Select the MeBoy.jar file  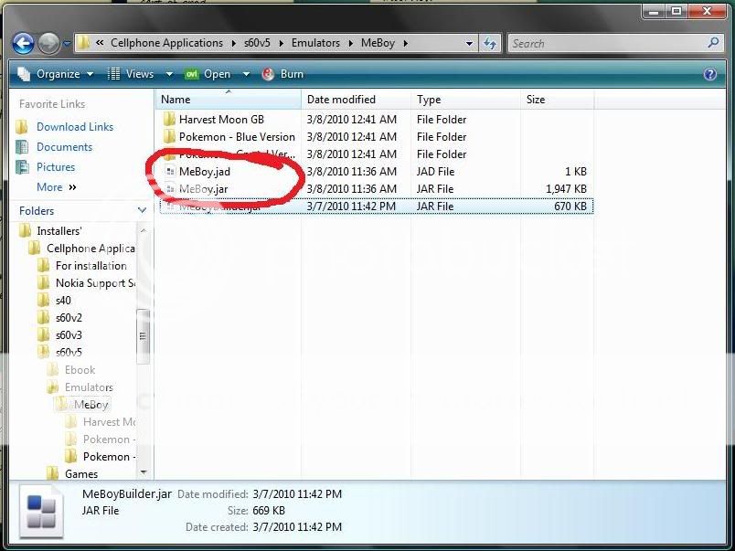point(204,189)
